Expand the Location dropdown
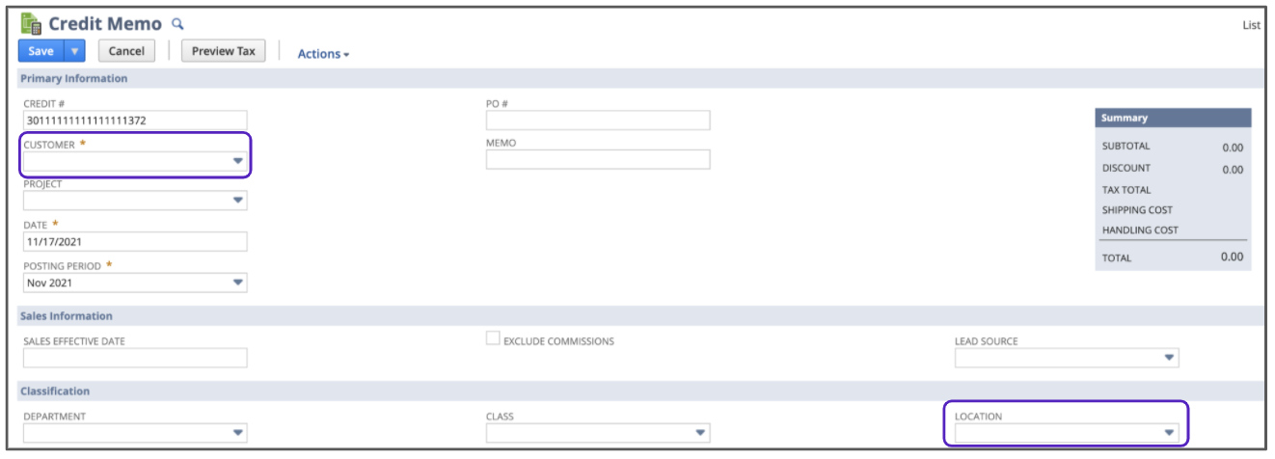The height and width of the screenshot is (459, 1275). [x=1169, y=433]
